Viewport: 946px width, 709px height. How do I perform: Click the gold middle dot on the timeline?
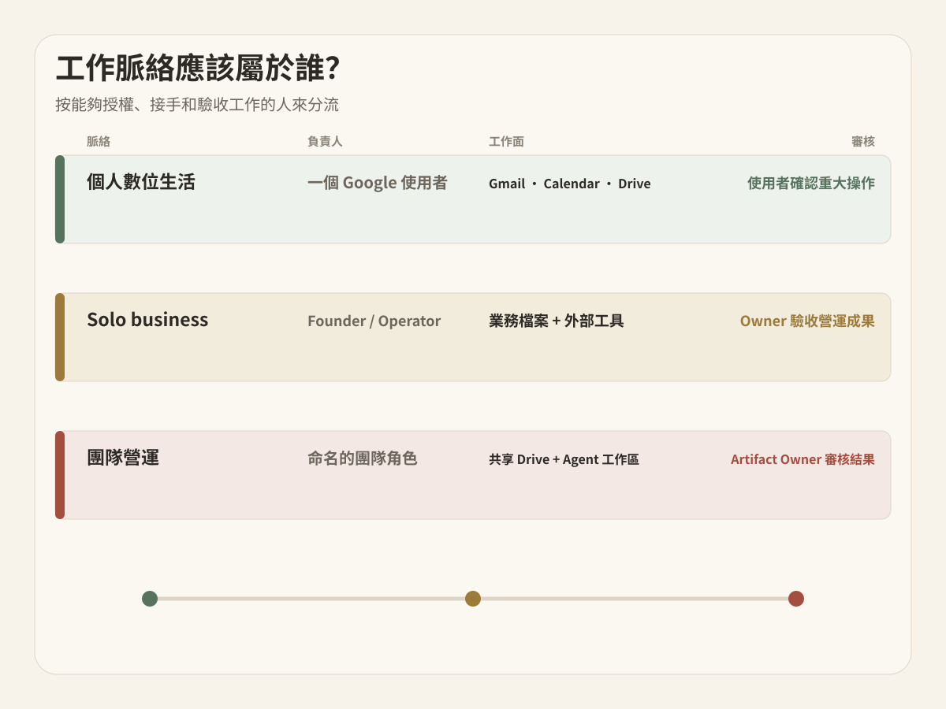(x=473, y=599)
